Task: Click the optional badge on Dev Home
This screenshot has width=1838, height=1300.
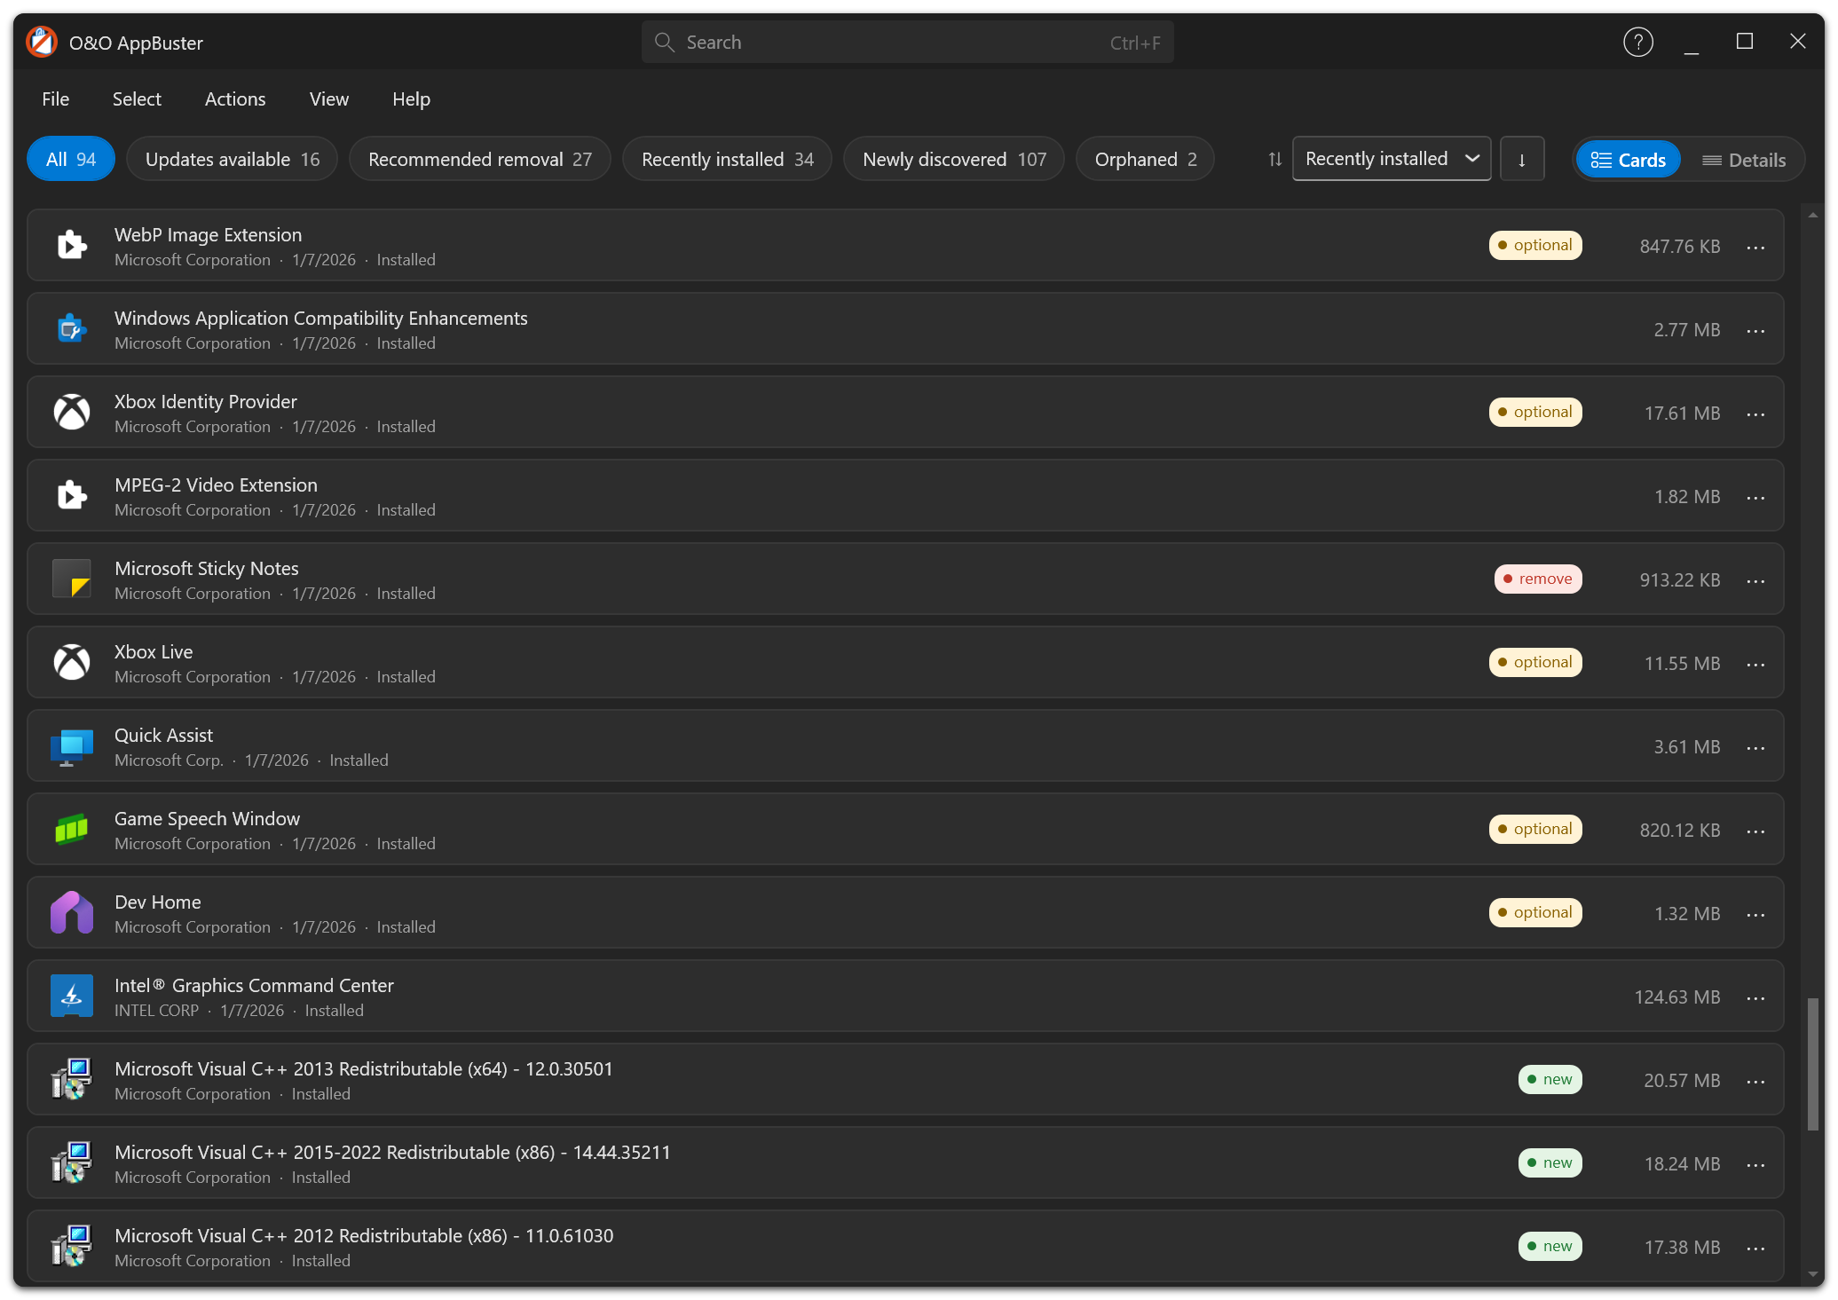Action: coord(1535,912)
